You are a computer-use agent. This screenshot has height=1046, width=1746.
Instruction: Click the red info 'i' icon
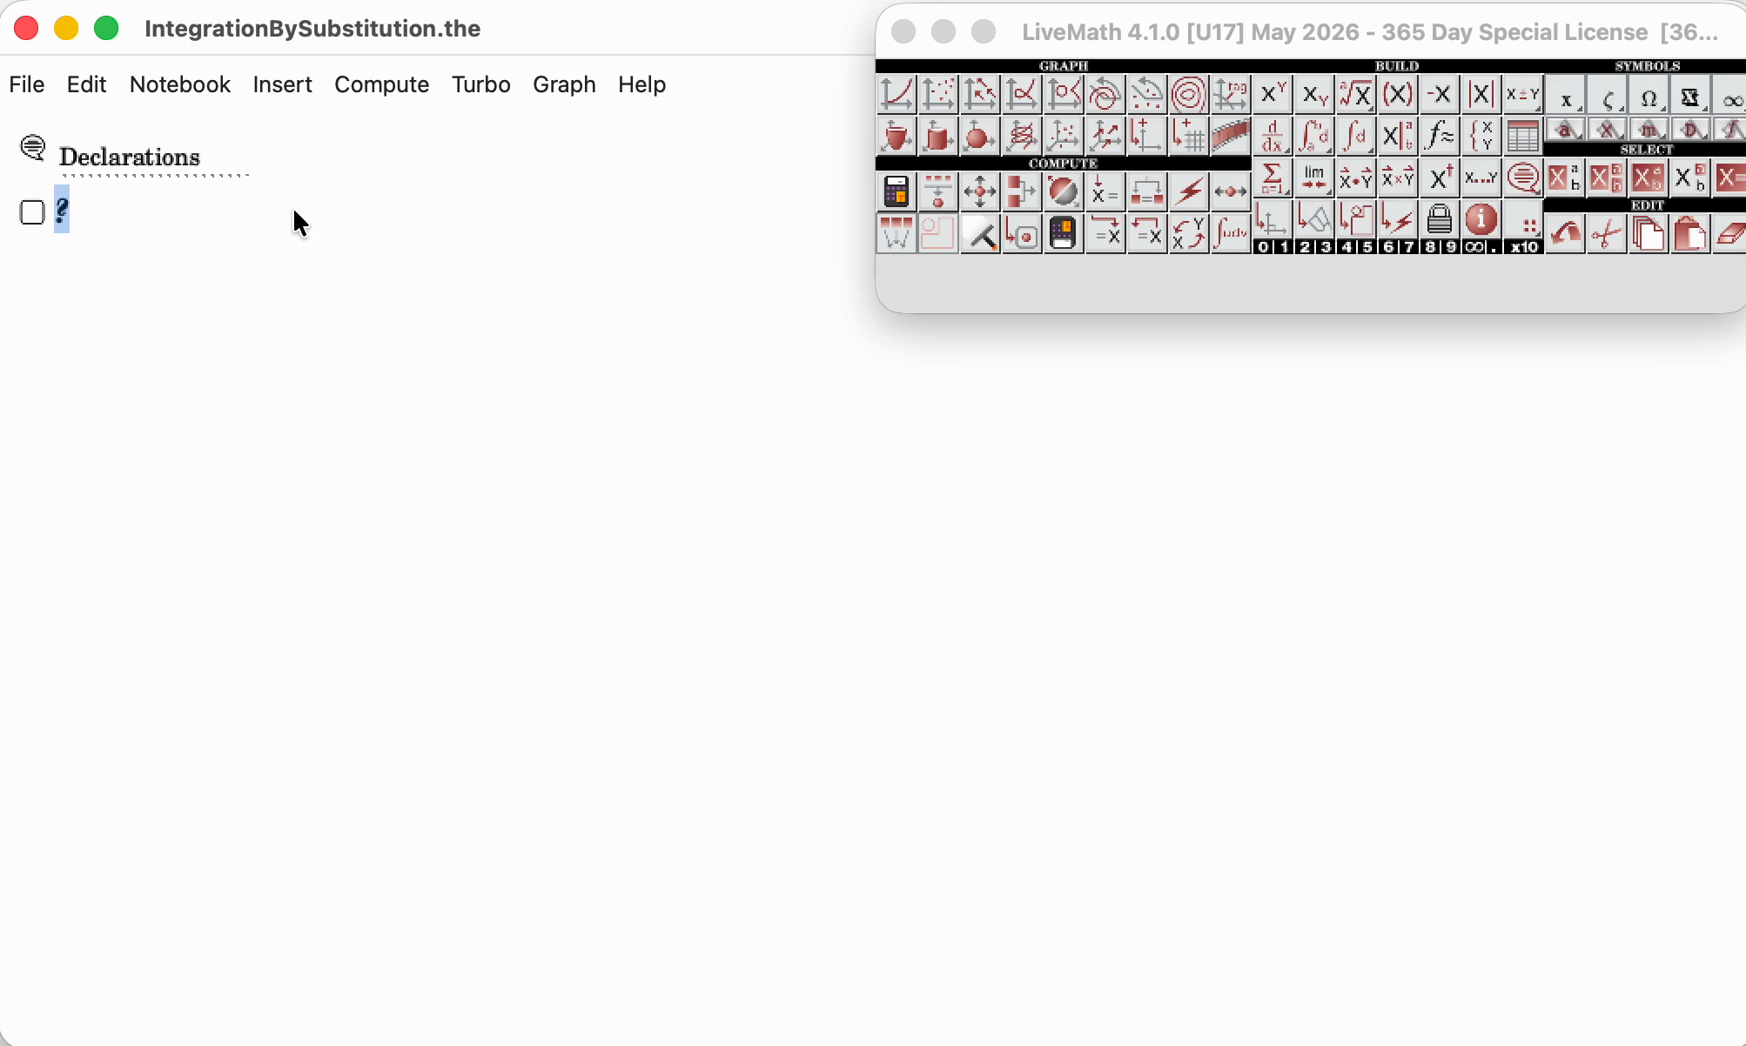point(1481,219)
